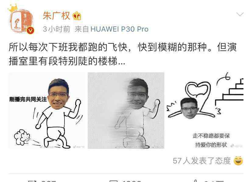Expand the post options chevron menu

click(x=240, y=14)
